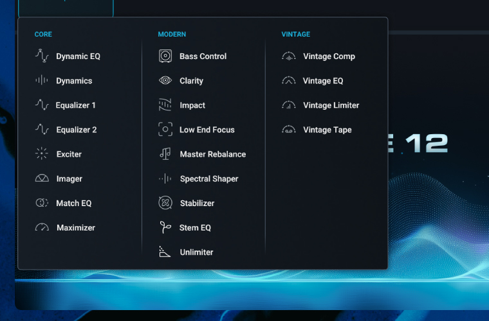Choose Stem EQ from the list
The width and height of the screenshot is (489, 321).
(195, 228)
